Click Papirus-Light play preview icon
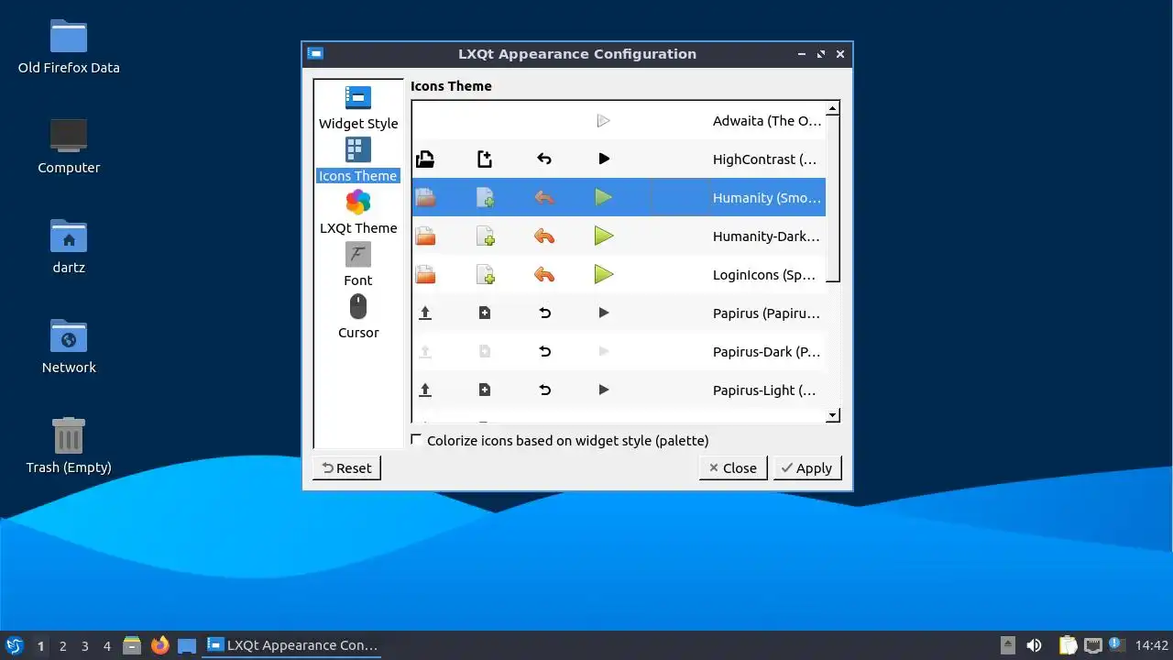 [x=604, y=390]
